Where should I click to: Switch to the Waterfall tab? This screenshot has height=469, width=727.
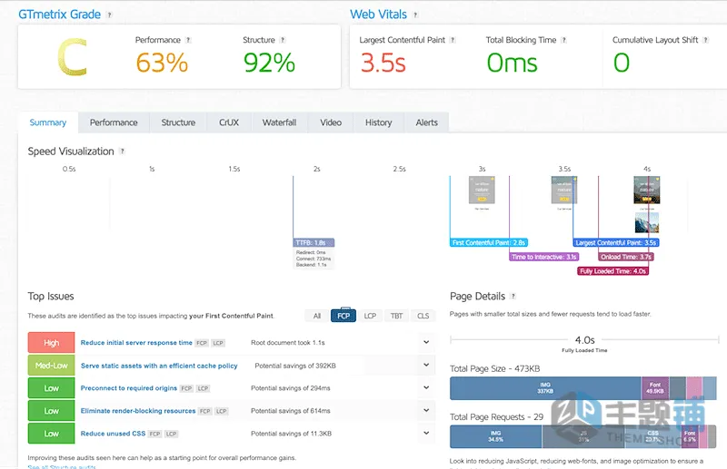pos(279,122)
